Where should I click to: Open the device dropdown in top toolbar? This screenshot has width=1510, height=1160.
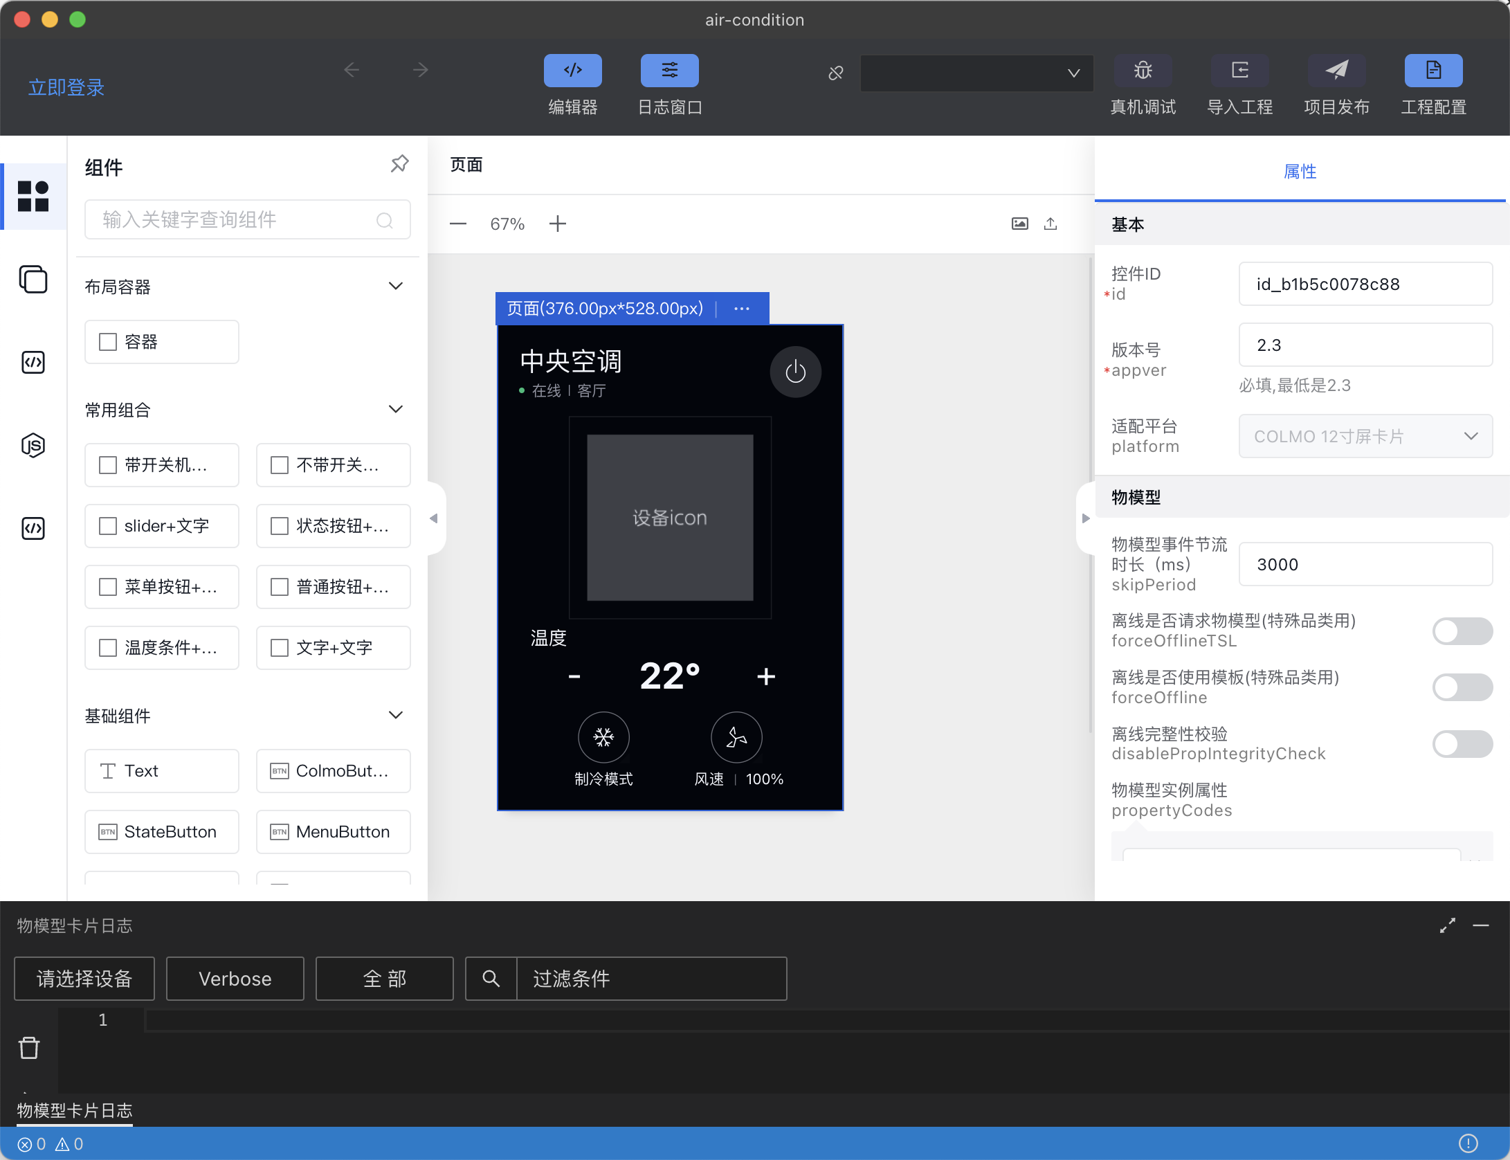[x=976, y=73]
